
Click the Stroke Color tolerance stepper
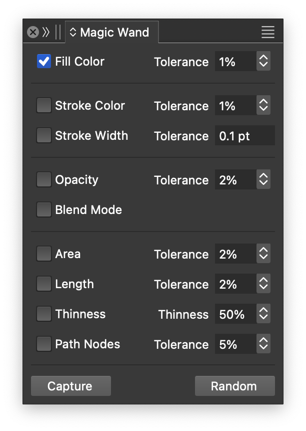coord(263,106)
